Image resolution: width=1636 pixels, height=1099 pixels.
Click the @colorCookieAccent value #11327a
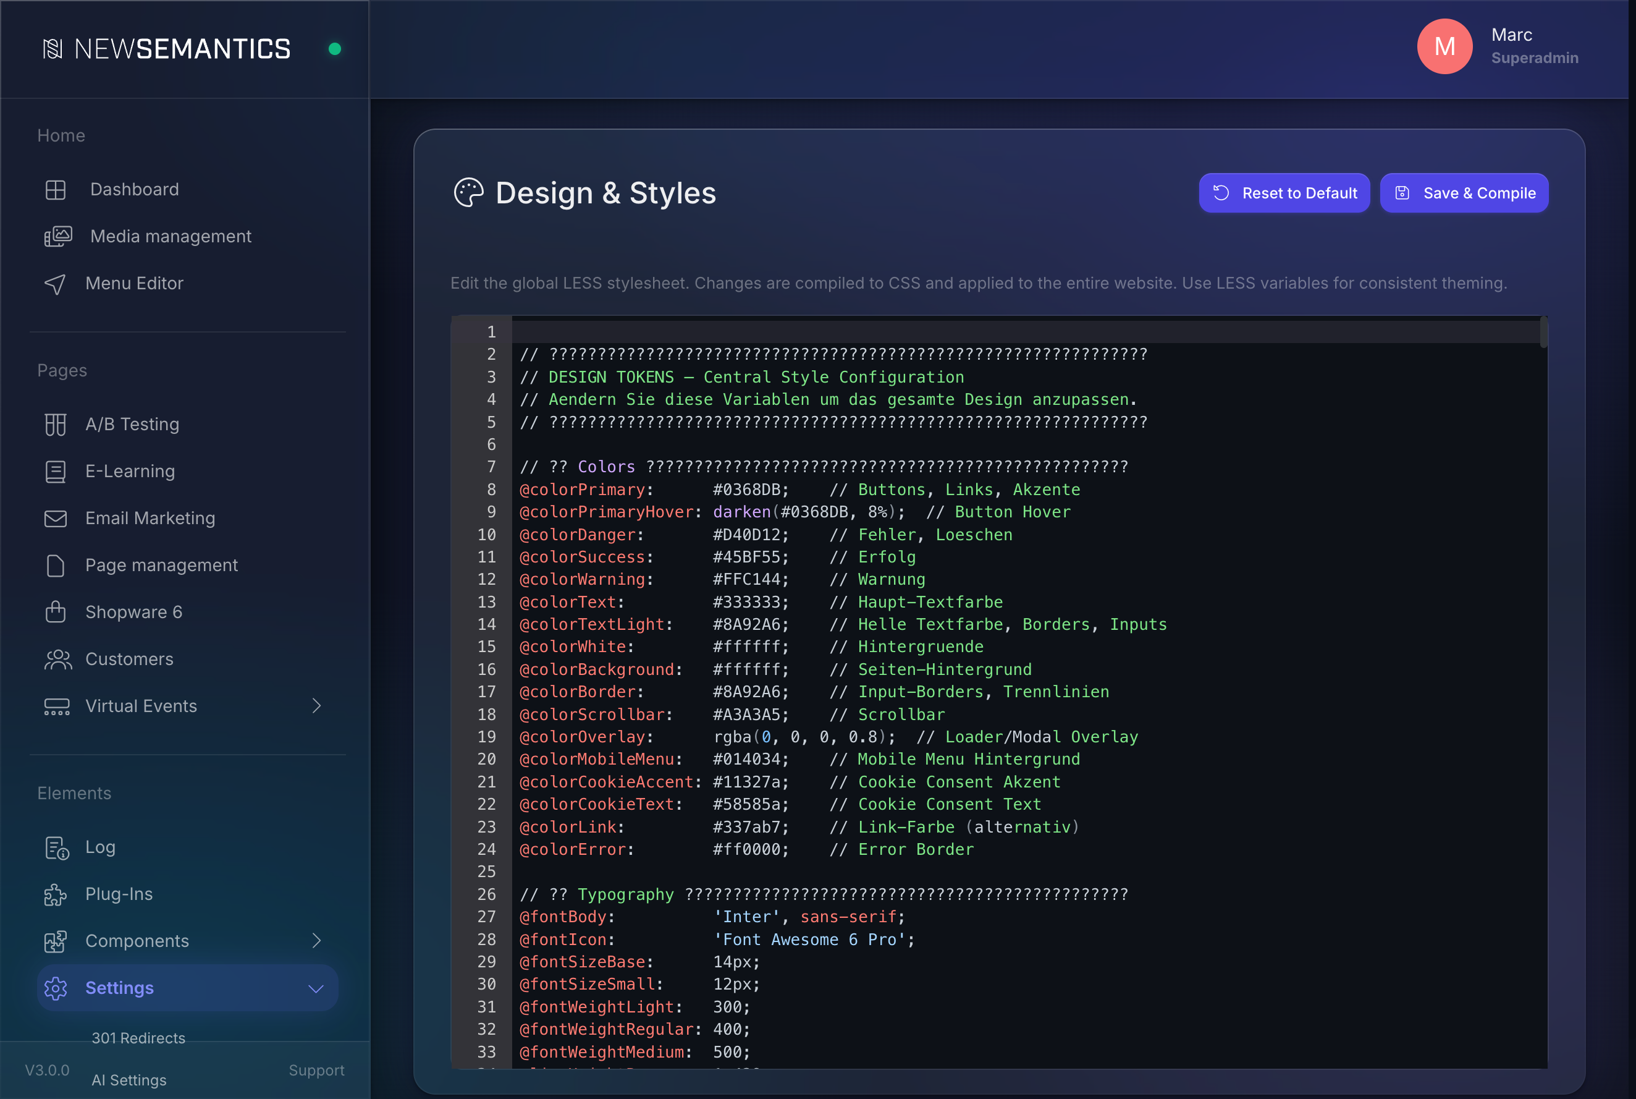(746, 782)
